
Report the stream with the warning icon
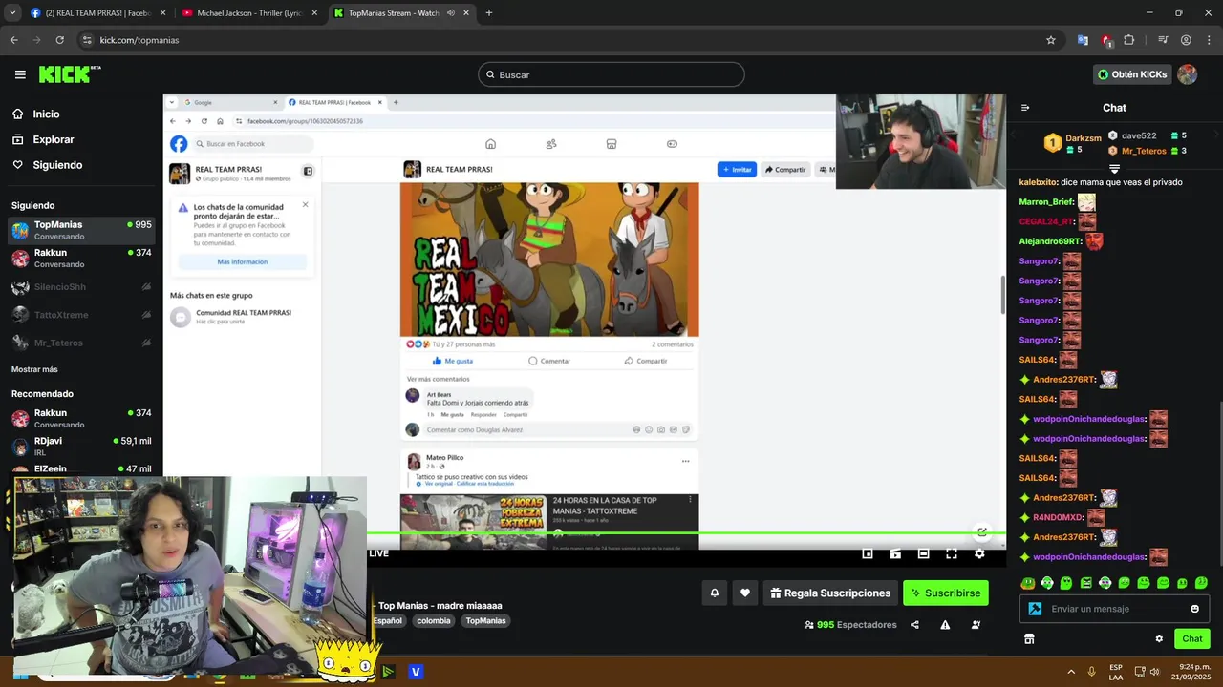[945, 625]
